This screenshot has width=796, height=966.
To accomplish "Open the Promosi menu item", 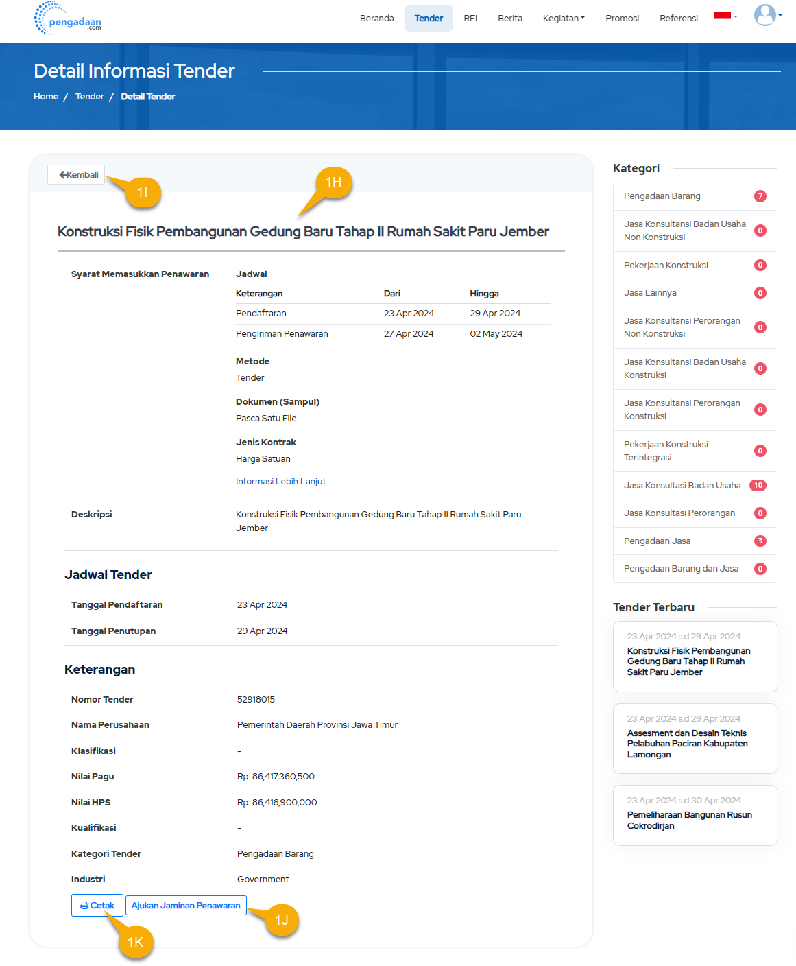I will tap(623, 19).
